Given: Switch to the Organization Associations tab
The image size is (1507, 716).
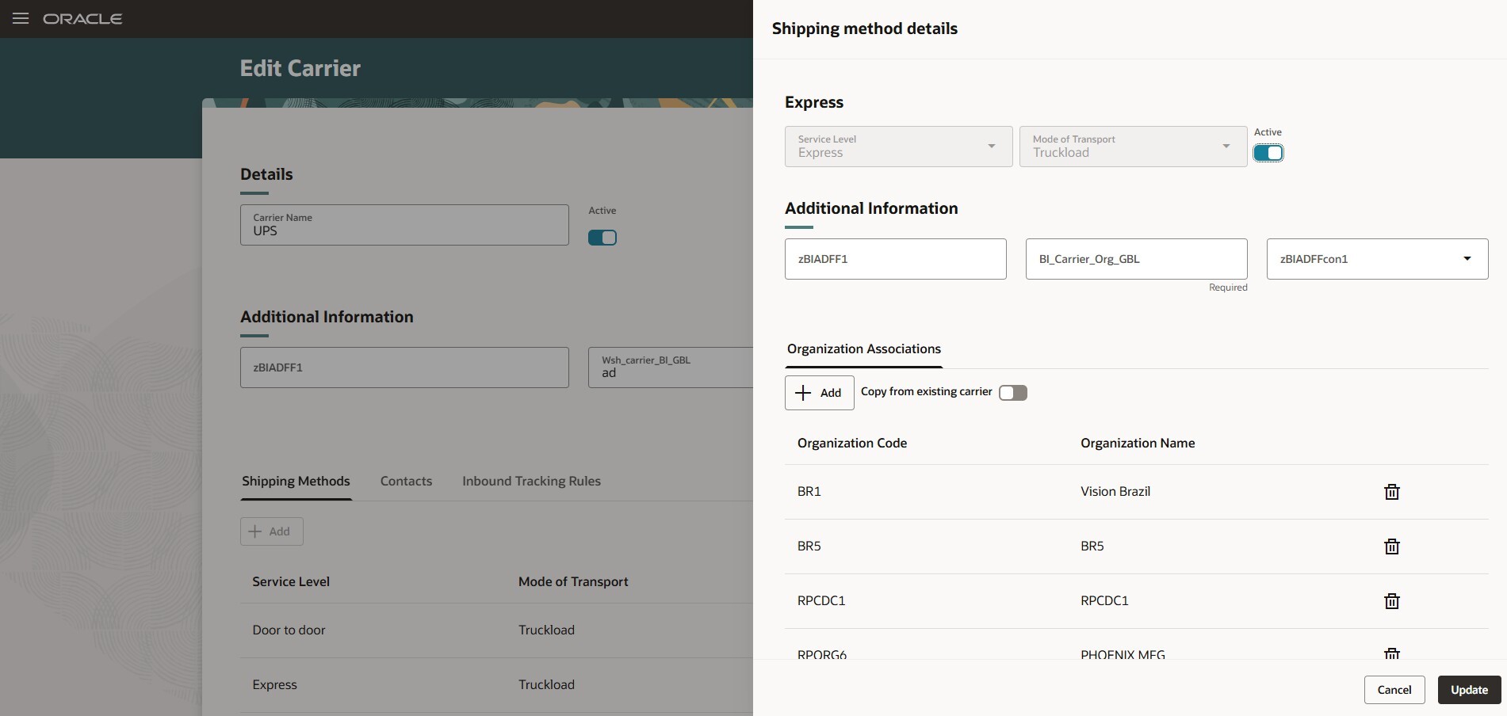Looking at the screenshot, I should point(863,349).
